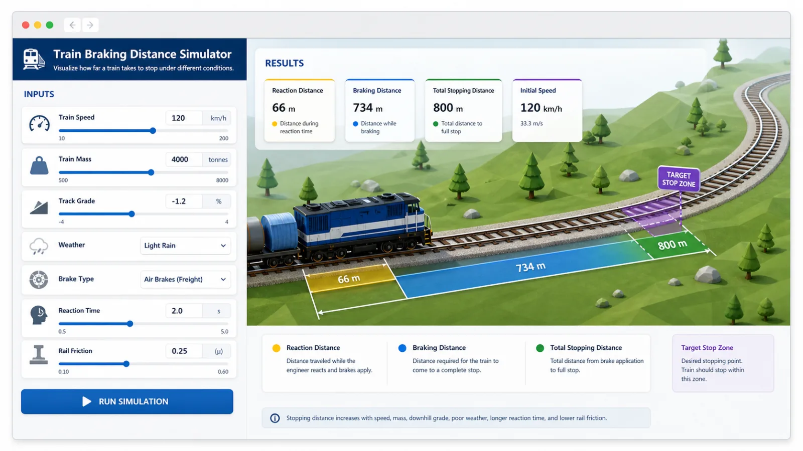Click the yellow window minimize dot
This screenshot has height=451, width=803.
coord(38,25)
